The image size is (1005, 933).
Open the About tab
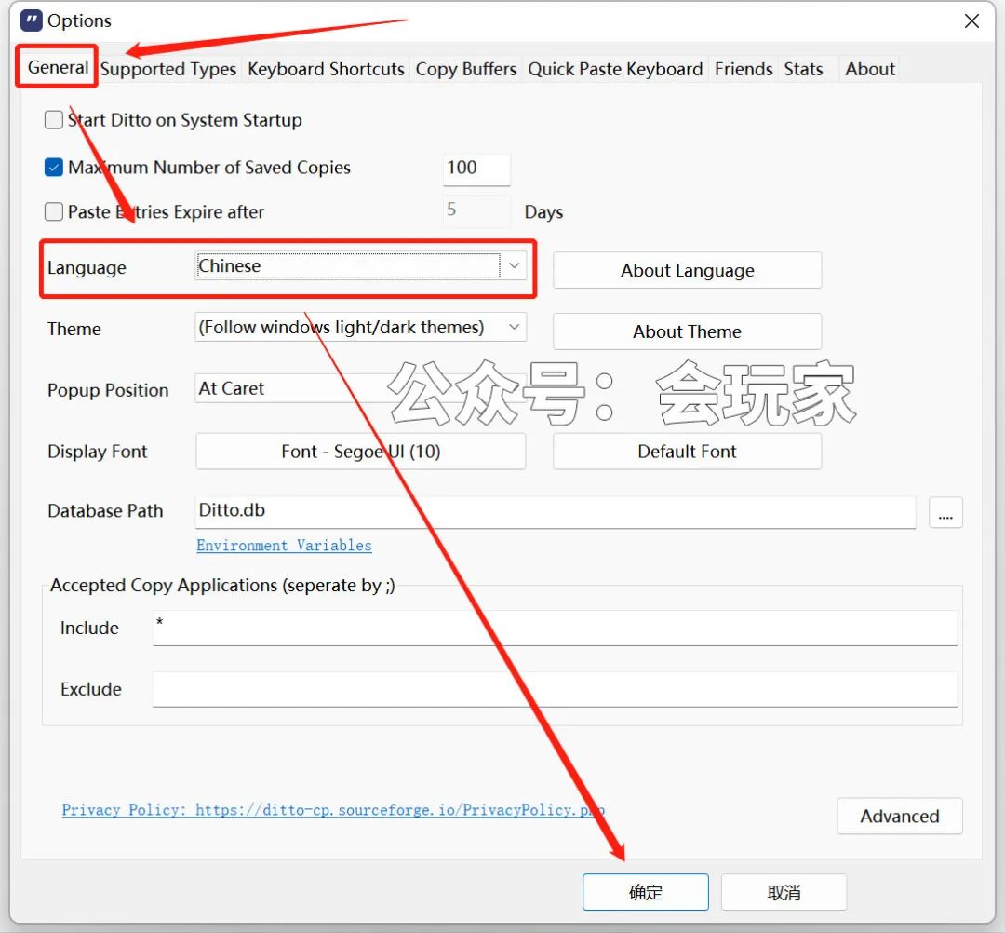(x=870, y=69)
